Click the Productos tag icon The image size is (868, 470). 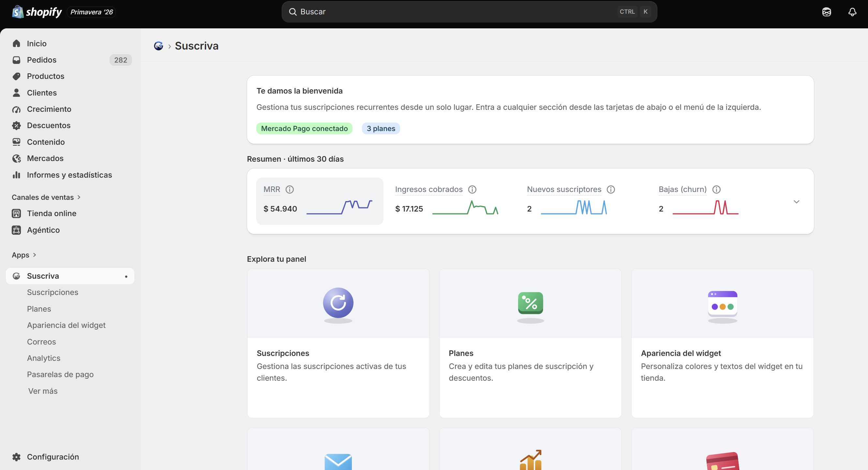[16, 76]
